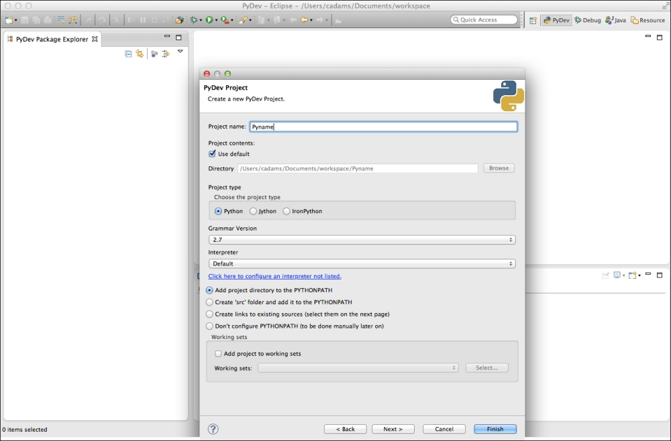Click the < Back button

click(x=346, y=429)
